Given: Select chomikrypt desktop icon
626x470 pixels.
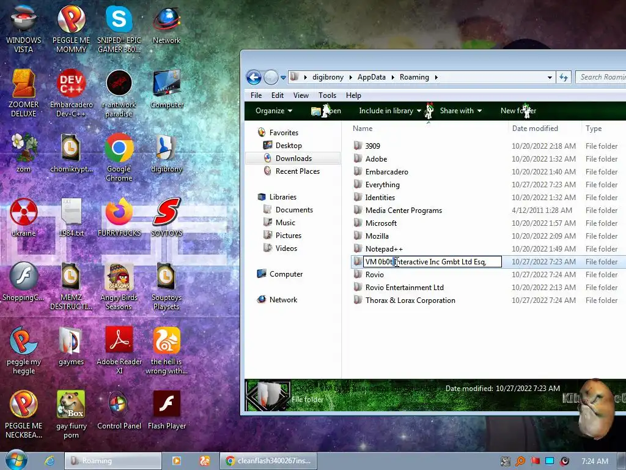Looking at the screenshot, I should click(71, 152).
